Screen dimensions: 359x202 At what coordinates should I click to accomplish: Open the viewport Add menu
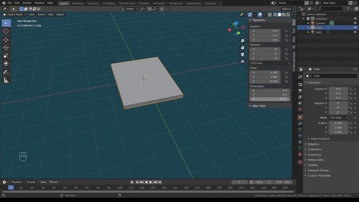tap(50, 15)
